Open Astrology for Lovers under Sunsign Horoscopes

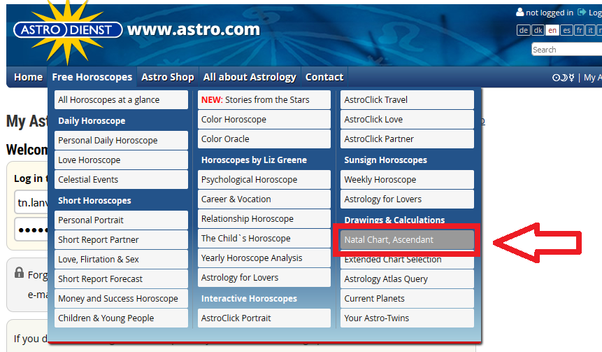pyautogui.click(x=407, y=199)
